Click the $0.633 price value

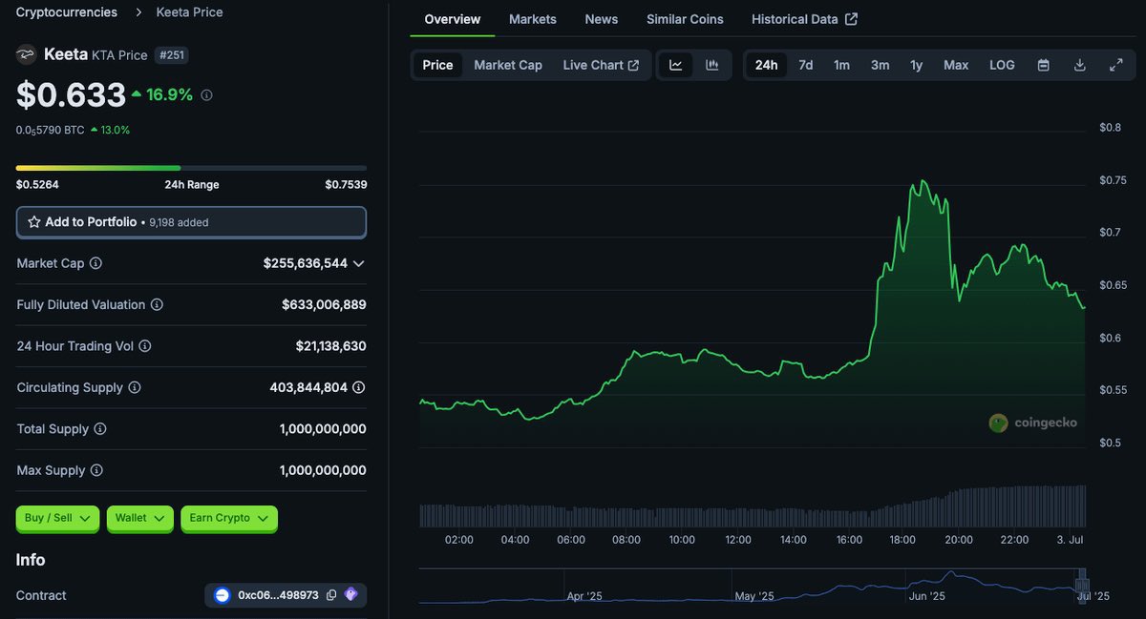72,94
